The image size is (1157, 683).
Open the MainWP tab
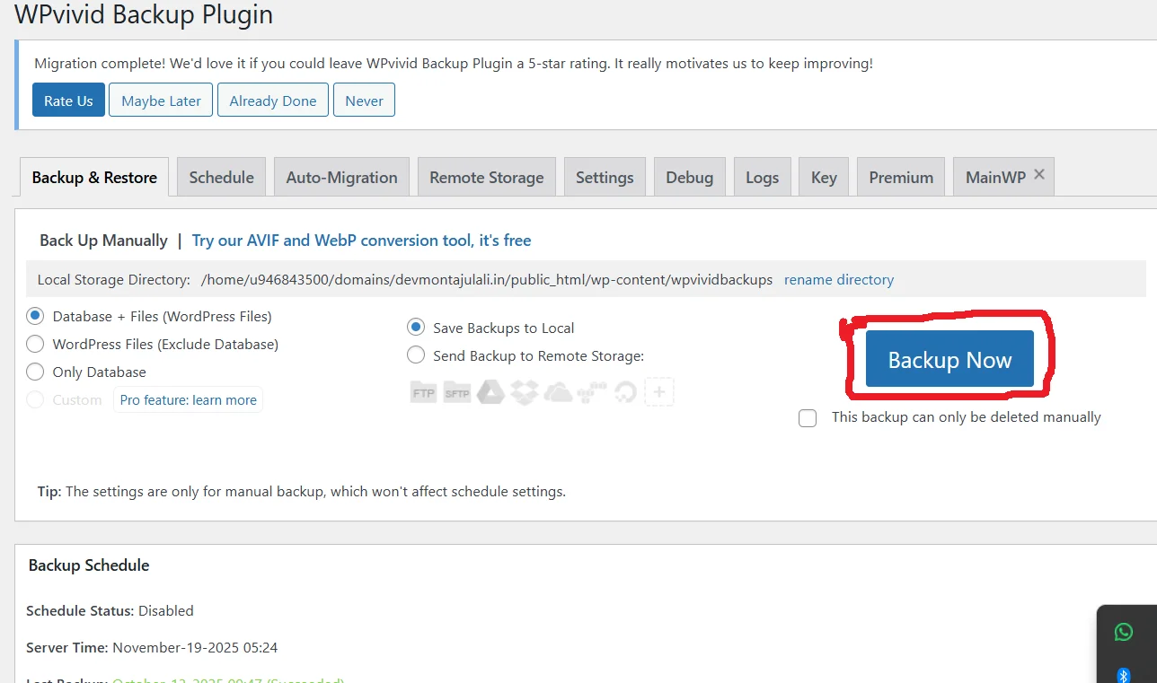995,177
